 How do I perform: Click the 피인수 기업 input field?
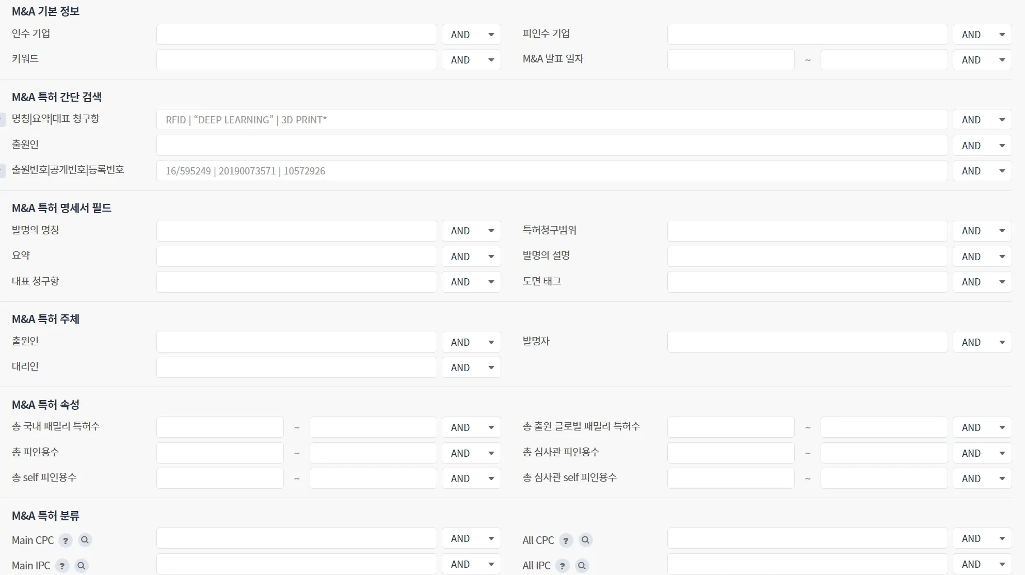tap(807, 35)
